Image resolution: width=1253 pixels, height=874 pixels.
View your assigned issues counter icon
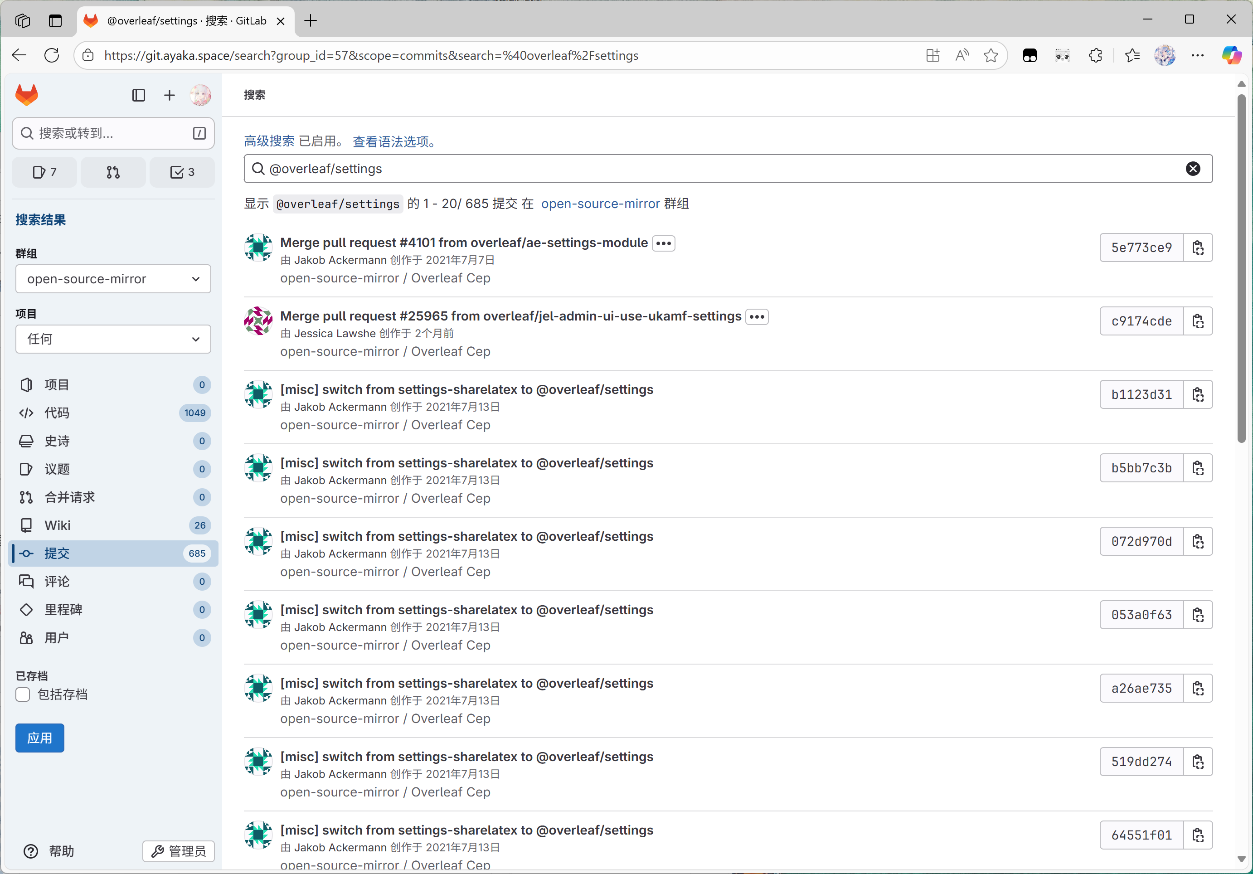pyautogui.click(x=44, y=172)
